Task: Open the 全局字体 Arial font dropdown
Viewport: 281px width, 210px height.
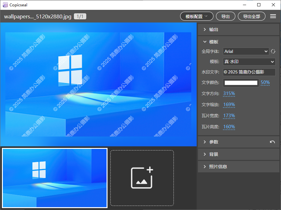Action: pos(246,51)
